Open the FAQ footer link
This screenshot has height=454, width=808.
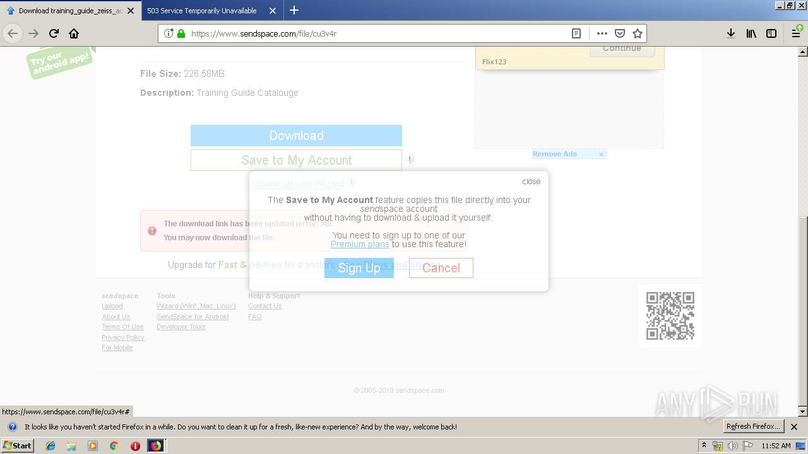click(255, 317)
